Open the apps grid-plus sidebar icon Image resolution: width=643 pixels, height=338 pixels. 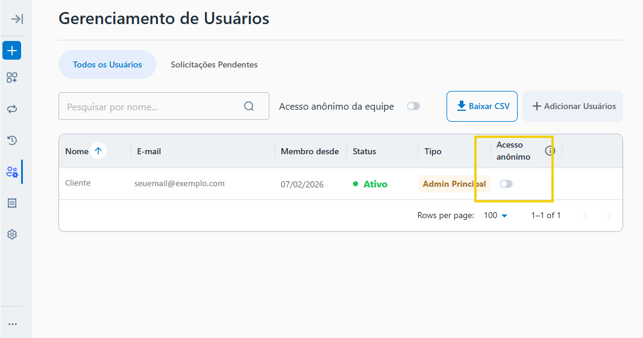pyautogui.click(x=12, y=78)
